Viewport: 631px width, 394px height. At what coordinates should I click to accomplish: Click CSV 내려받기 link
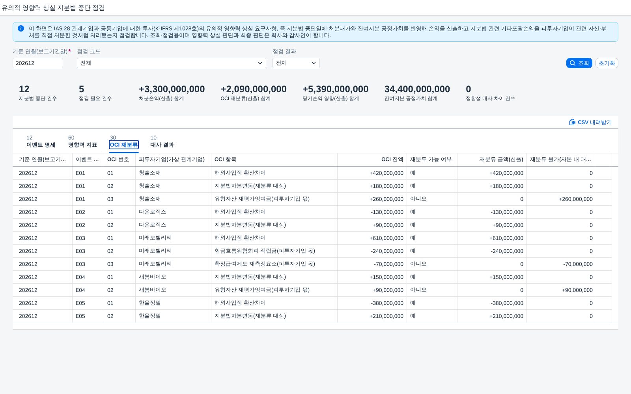(591, 122)
